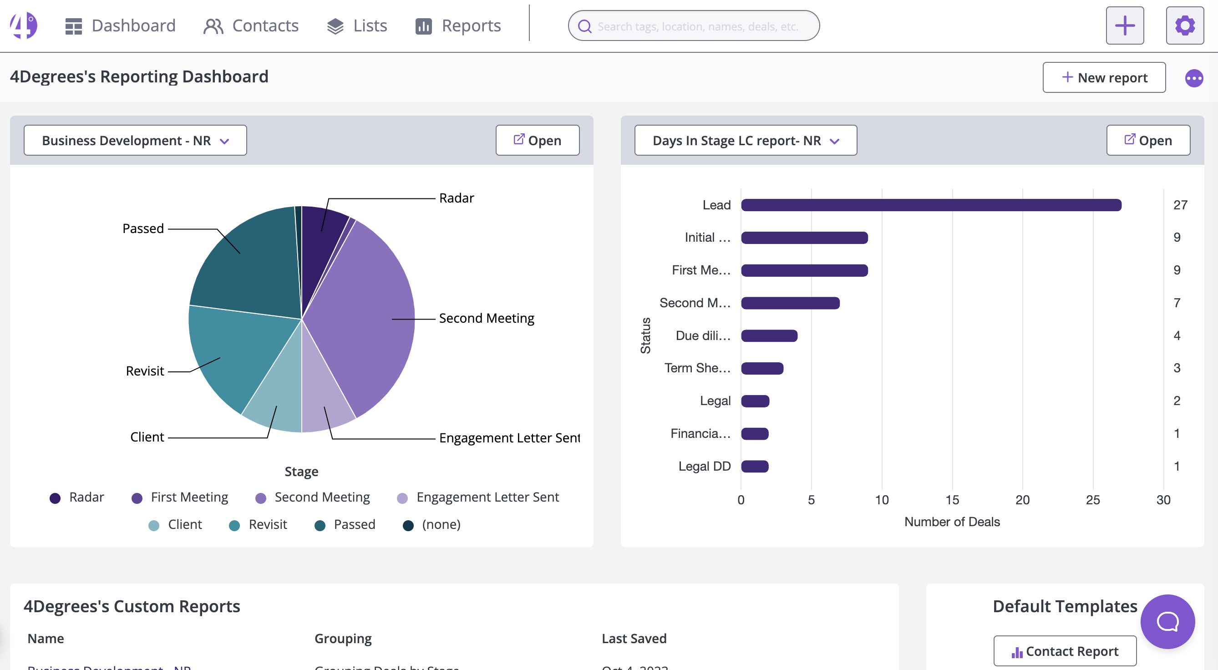Click the Legal DD bar in chart
Viewport: 1218px width, 670px height.
[x=755, y=466]
